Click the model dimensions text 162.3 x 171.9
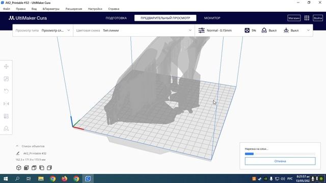Screen dimensions: 326x183 click(31, 160)
